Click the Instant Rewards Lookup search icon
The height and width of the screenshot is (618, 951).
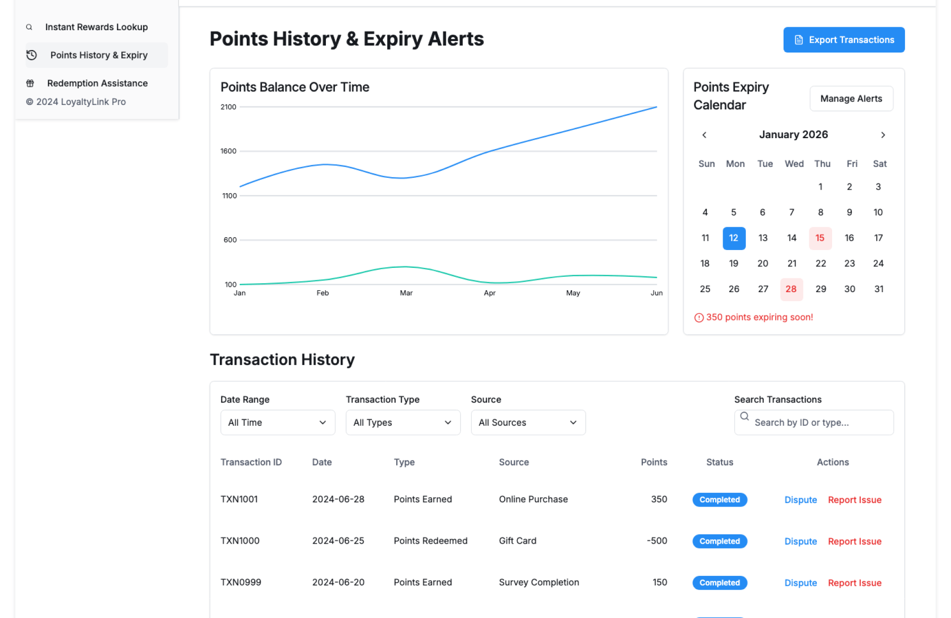click(29, 27)
